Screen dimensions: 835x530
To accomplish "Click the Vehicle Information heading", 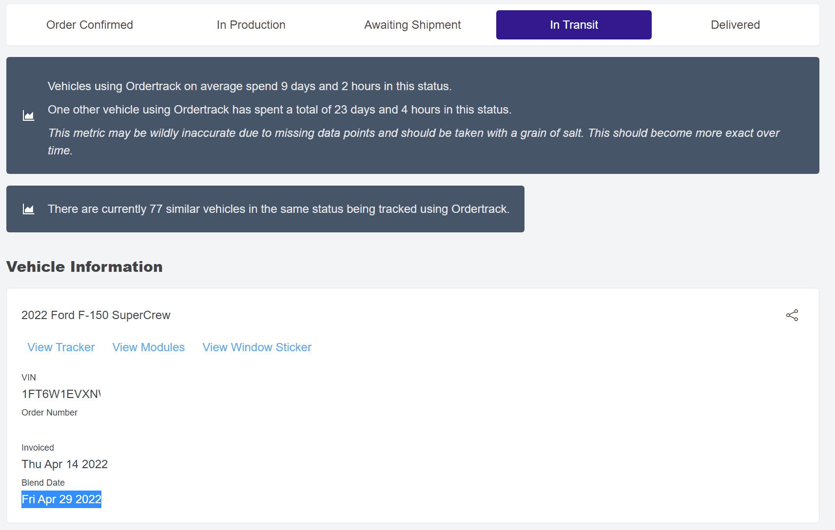I will 84,267.
